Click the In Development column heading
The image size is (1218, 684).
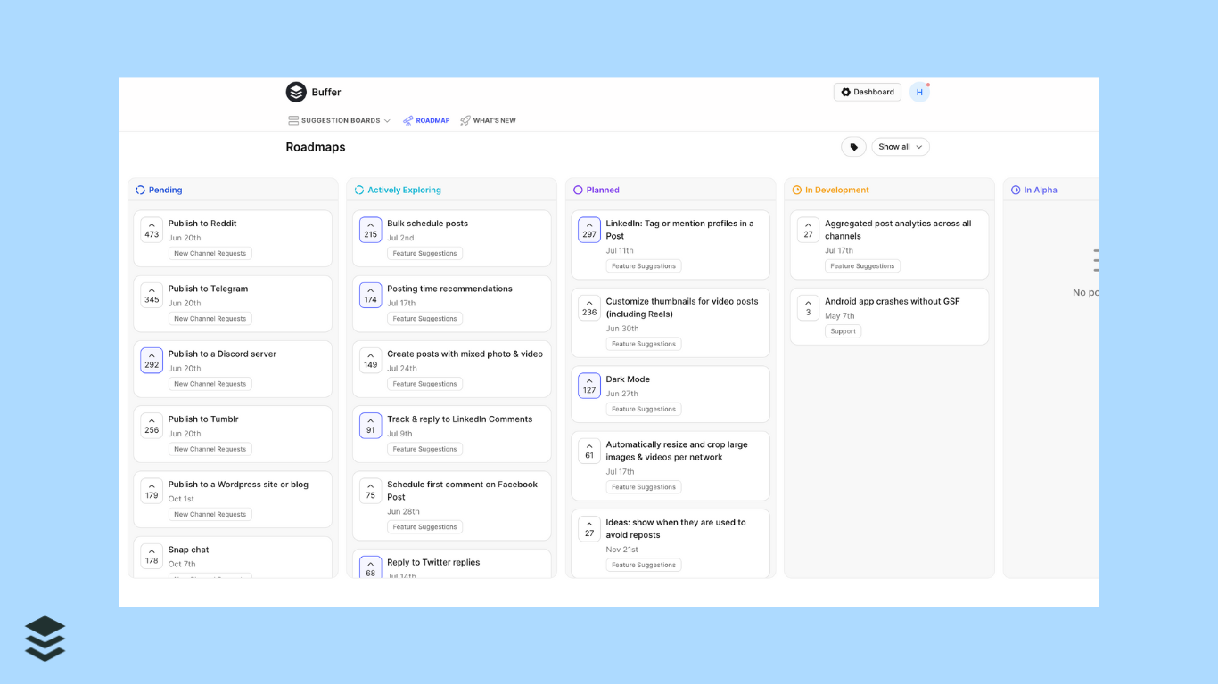[x=836, y=190]
